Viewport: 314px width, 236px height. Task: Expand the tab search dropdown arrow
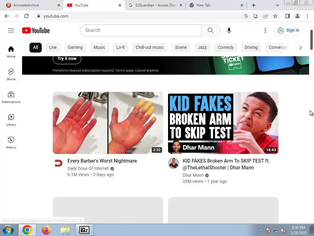pos(277,5)
